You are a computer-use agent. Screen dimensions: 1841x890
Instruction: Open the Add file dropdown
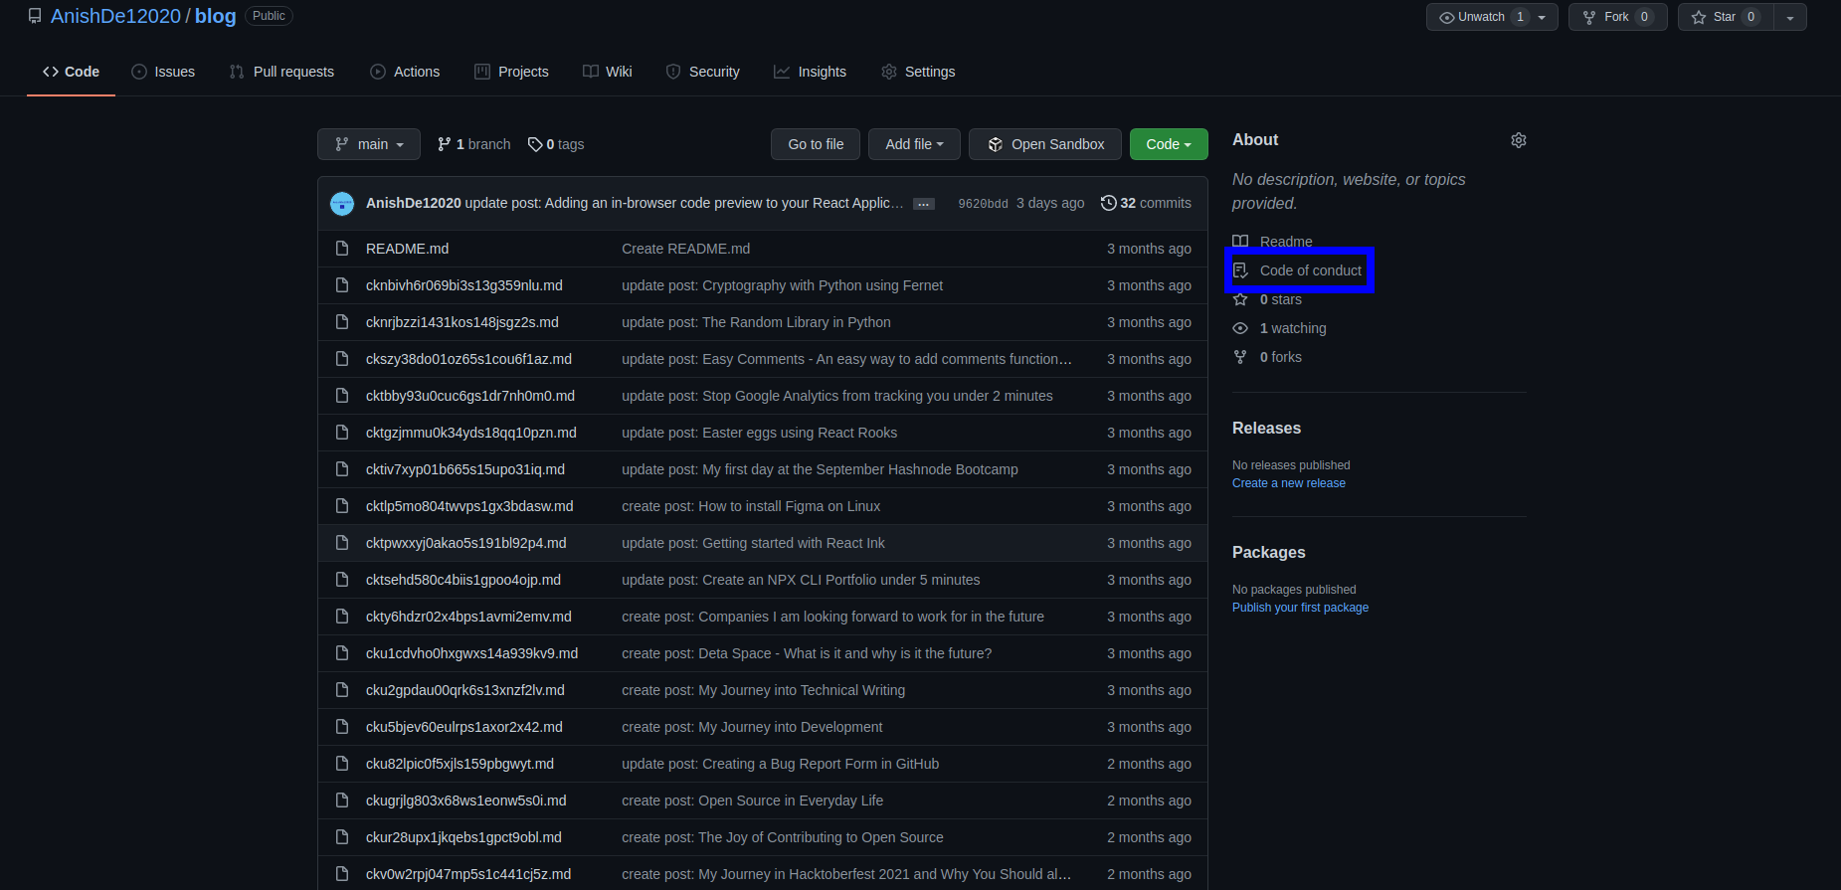point(914,144)
